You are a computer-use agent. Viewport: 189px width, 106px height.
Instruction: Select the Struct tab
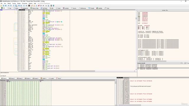point(58,78)
